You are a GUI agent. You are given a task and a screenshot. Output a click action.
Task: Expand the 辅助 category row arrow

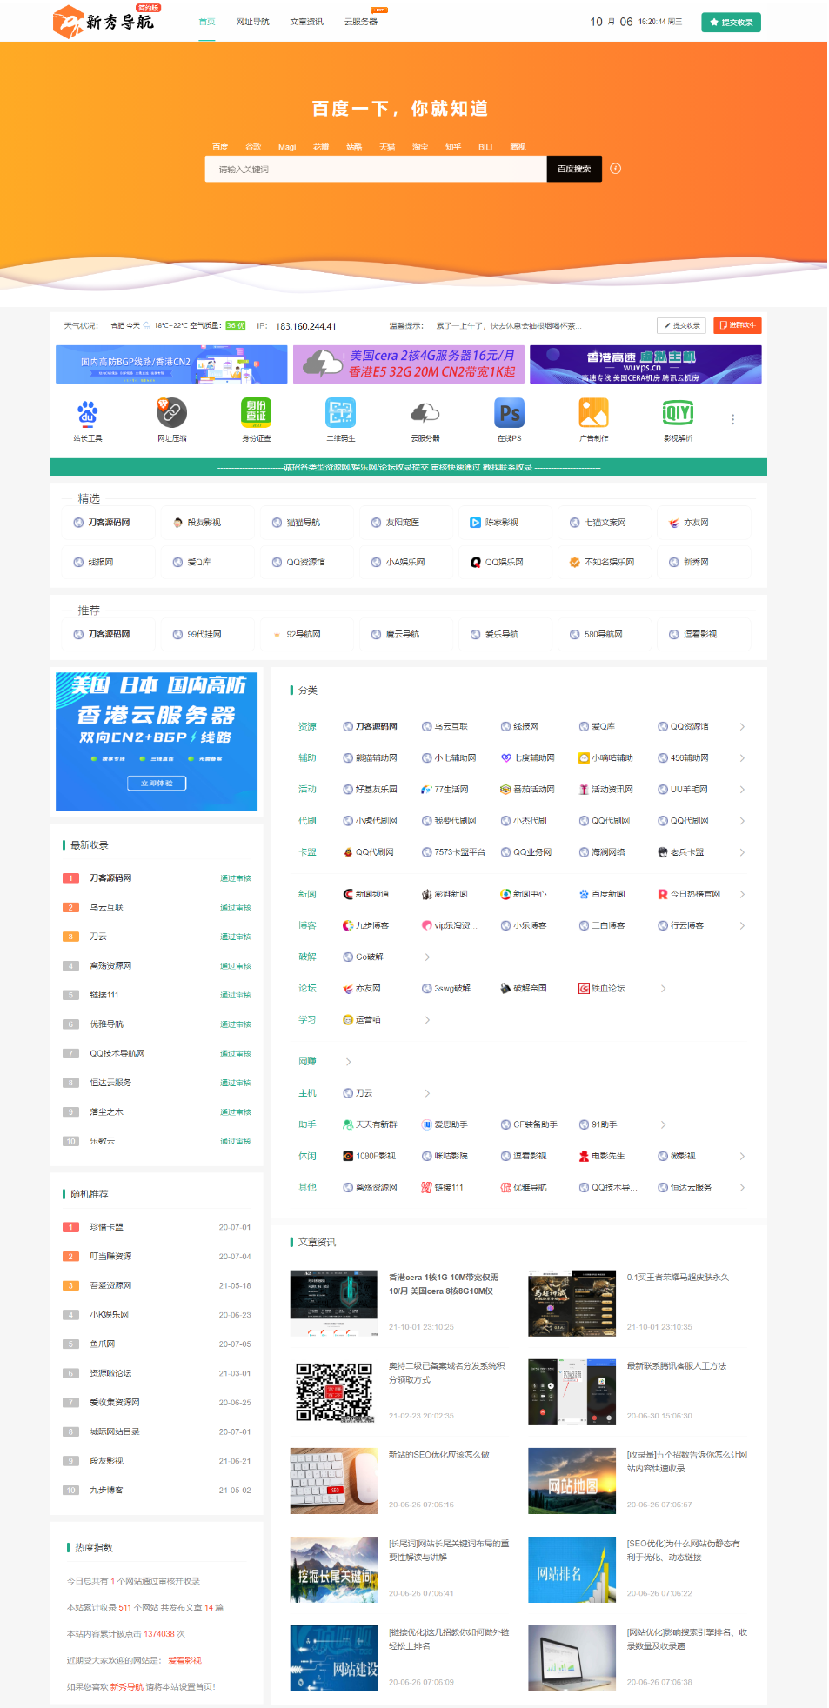click(x=742, y=758)
